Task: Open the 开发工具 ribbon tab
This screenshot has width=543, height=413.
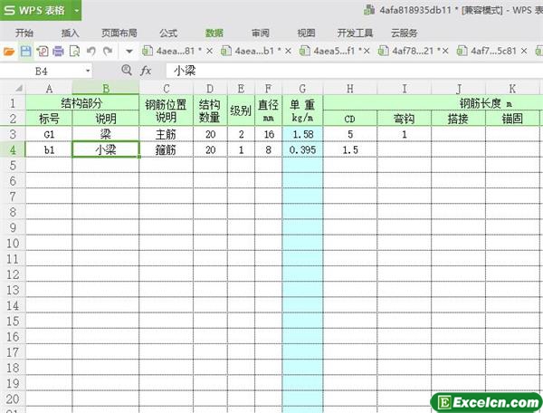Action: coord(355,33)
